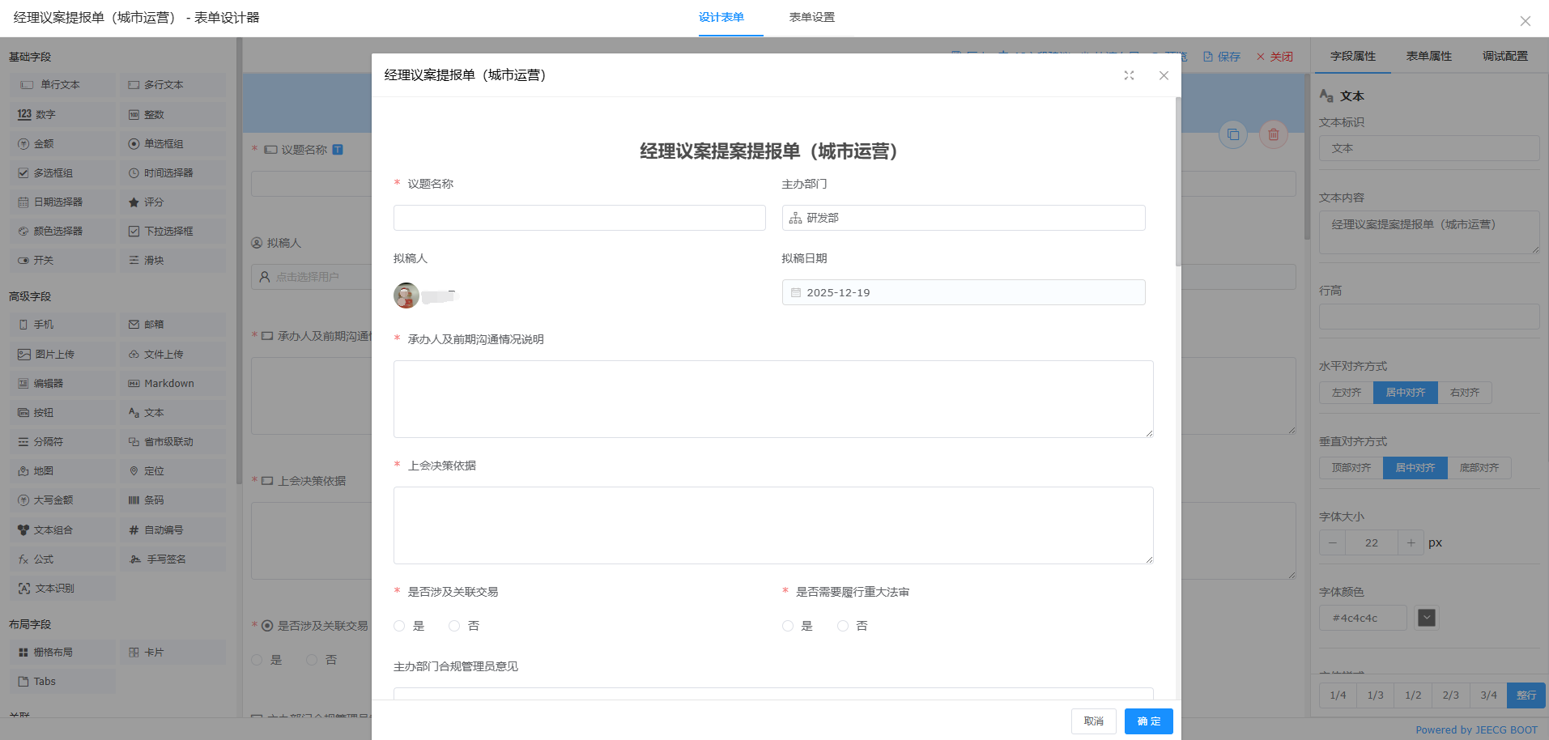Viewport: 1549px width, 740px height.
Task: Open the 字段属性 panel tab
Action: [x=1353, y=56]
